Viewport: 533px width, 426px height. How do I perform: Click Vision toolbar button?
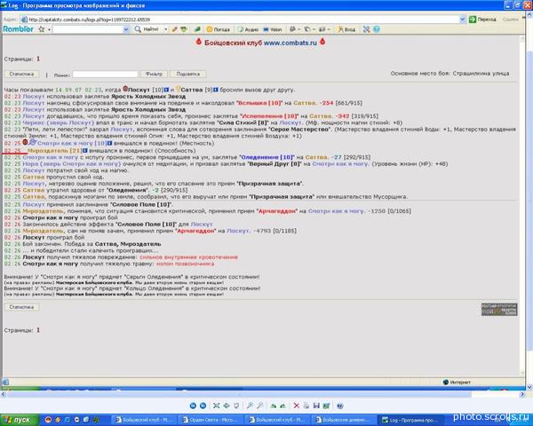point(273,29)
